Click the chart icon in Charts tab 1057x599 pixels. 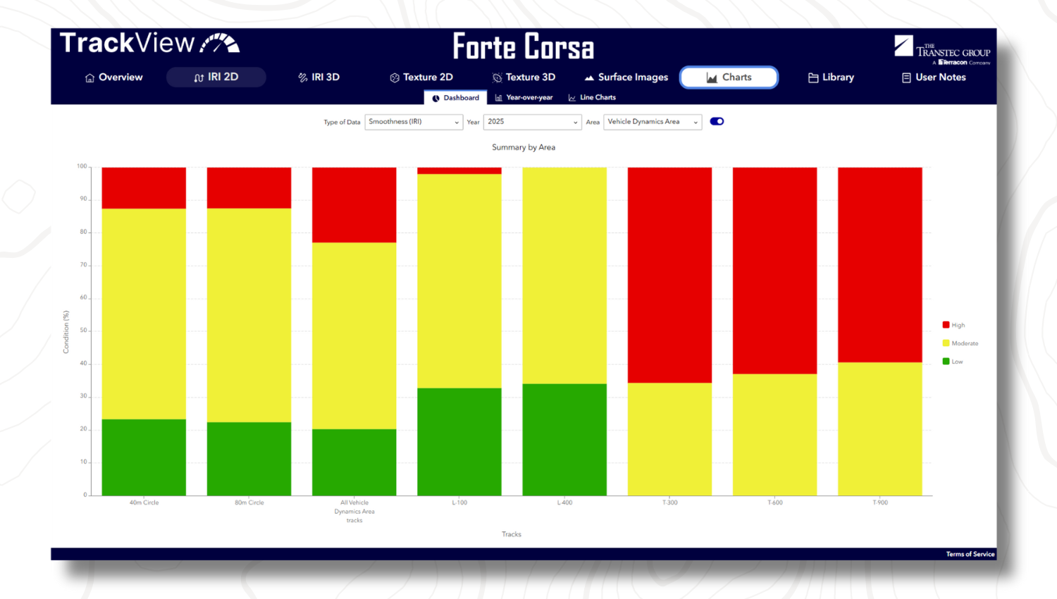tap(712, 78)
